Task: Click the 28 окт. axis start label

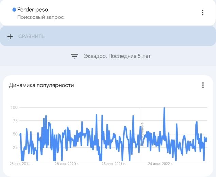Action: coord(20,164)
